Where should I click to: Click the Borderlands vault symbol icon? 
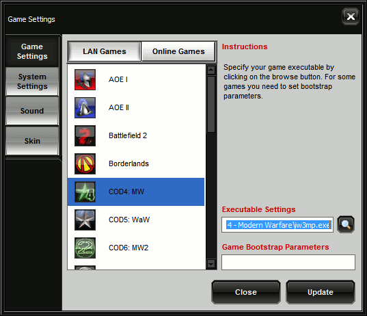85,163
